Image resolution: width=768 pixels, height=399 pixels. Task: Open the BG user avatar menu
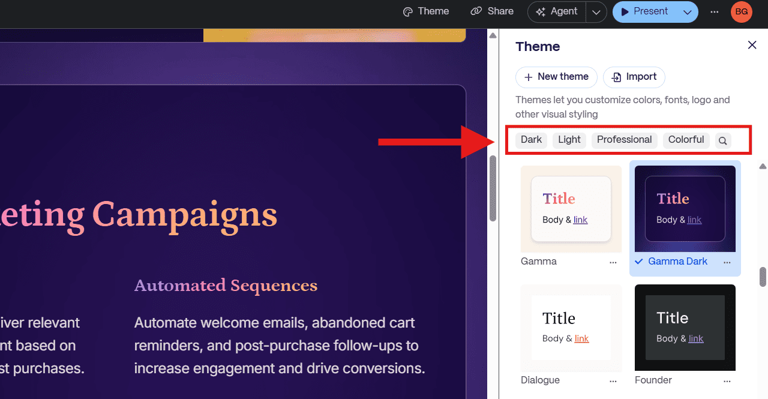pyautogui.click(x=741, y=11)
